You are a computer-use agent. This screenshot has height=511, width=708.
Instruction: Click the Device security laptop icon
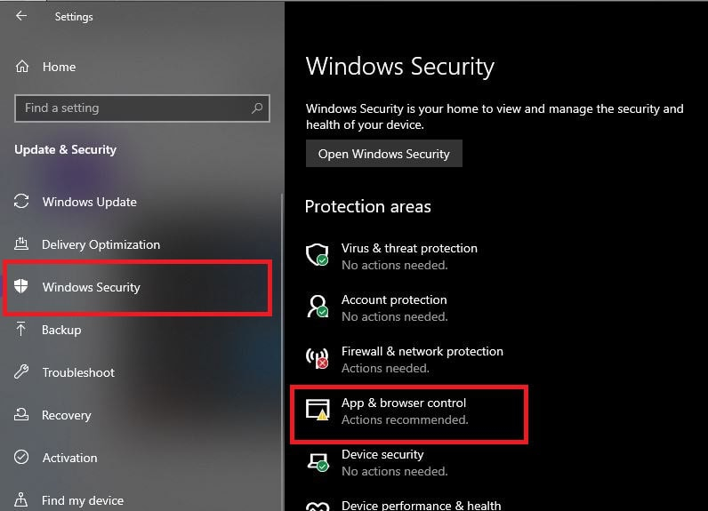(x=318, y=462)
